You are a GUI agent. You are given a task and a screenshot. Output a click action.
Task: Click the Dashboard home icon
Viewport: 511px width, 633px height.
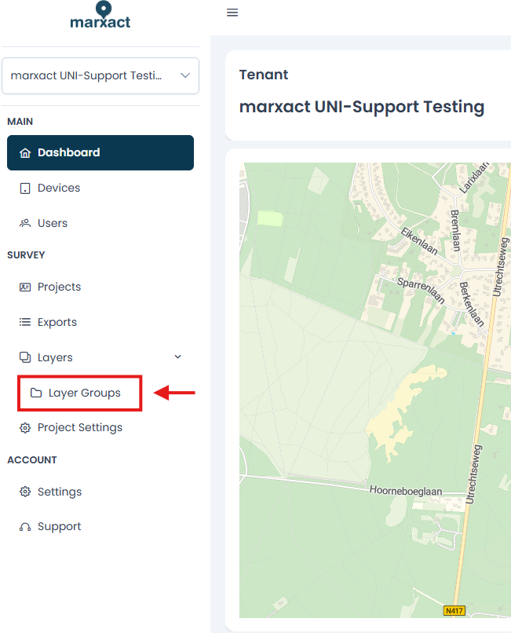[25, 153]
